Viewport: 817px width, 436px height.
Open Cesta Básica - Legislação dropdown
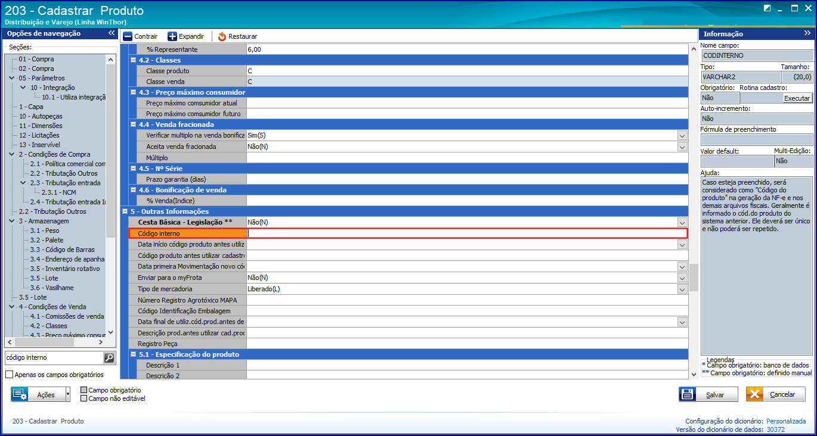coord(682,222)
